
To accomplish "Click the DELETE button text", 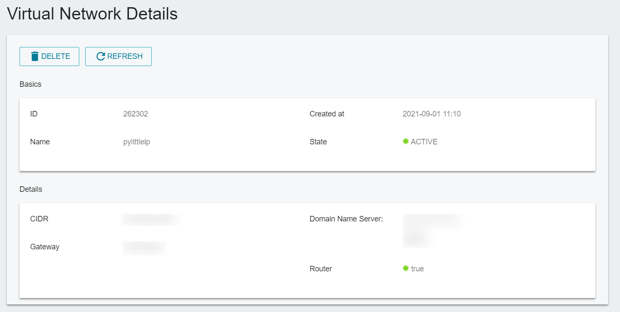I will [x=56, y=56].
